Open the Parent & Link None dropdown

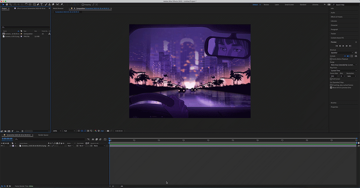pyautogui.click(x=99, y=146)
